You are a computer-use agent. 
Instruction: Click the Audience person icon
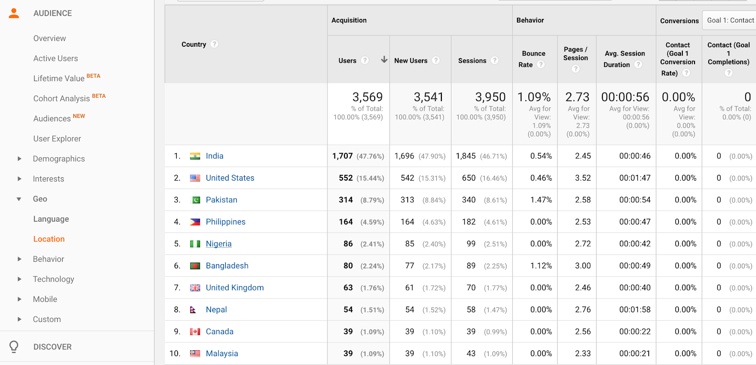coord(14,13)
